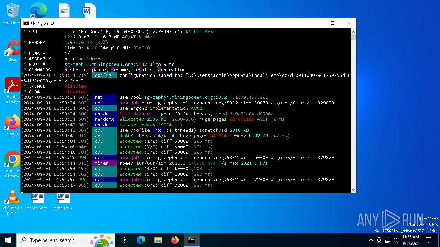Screen dimensions: 440x247
Task: Click 'sg-zephyr.miningocean.org:5332' in the POOL #1 line
Action: click(106, 64)
